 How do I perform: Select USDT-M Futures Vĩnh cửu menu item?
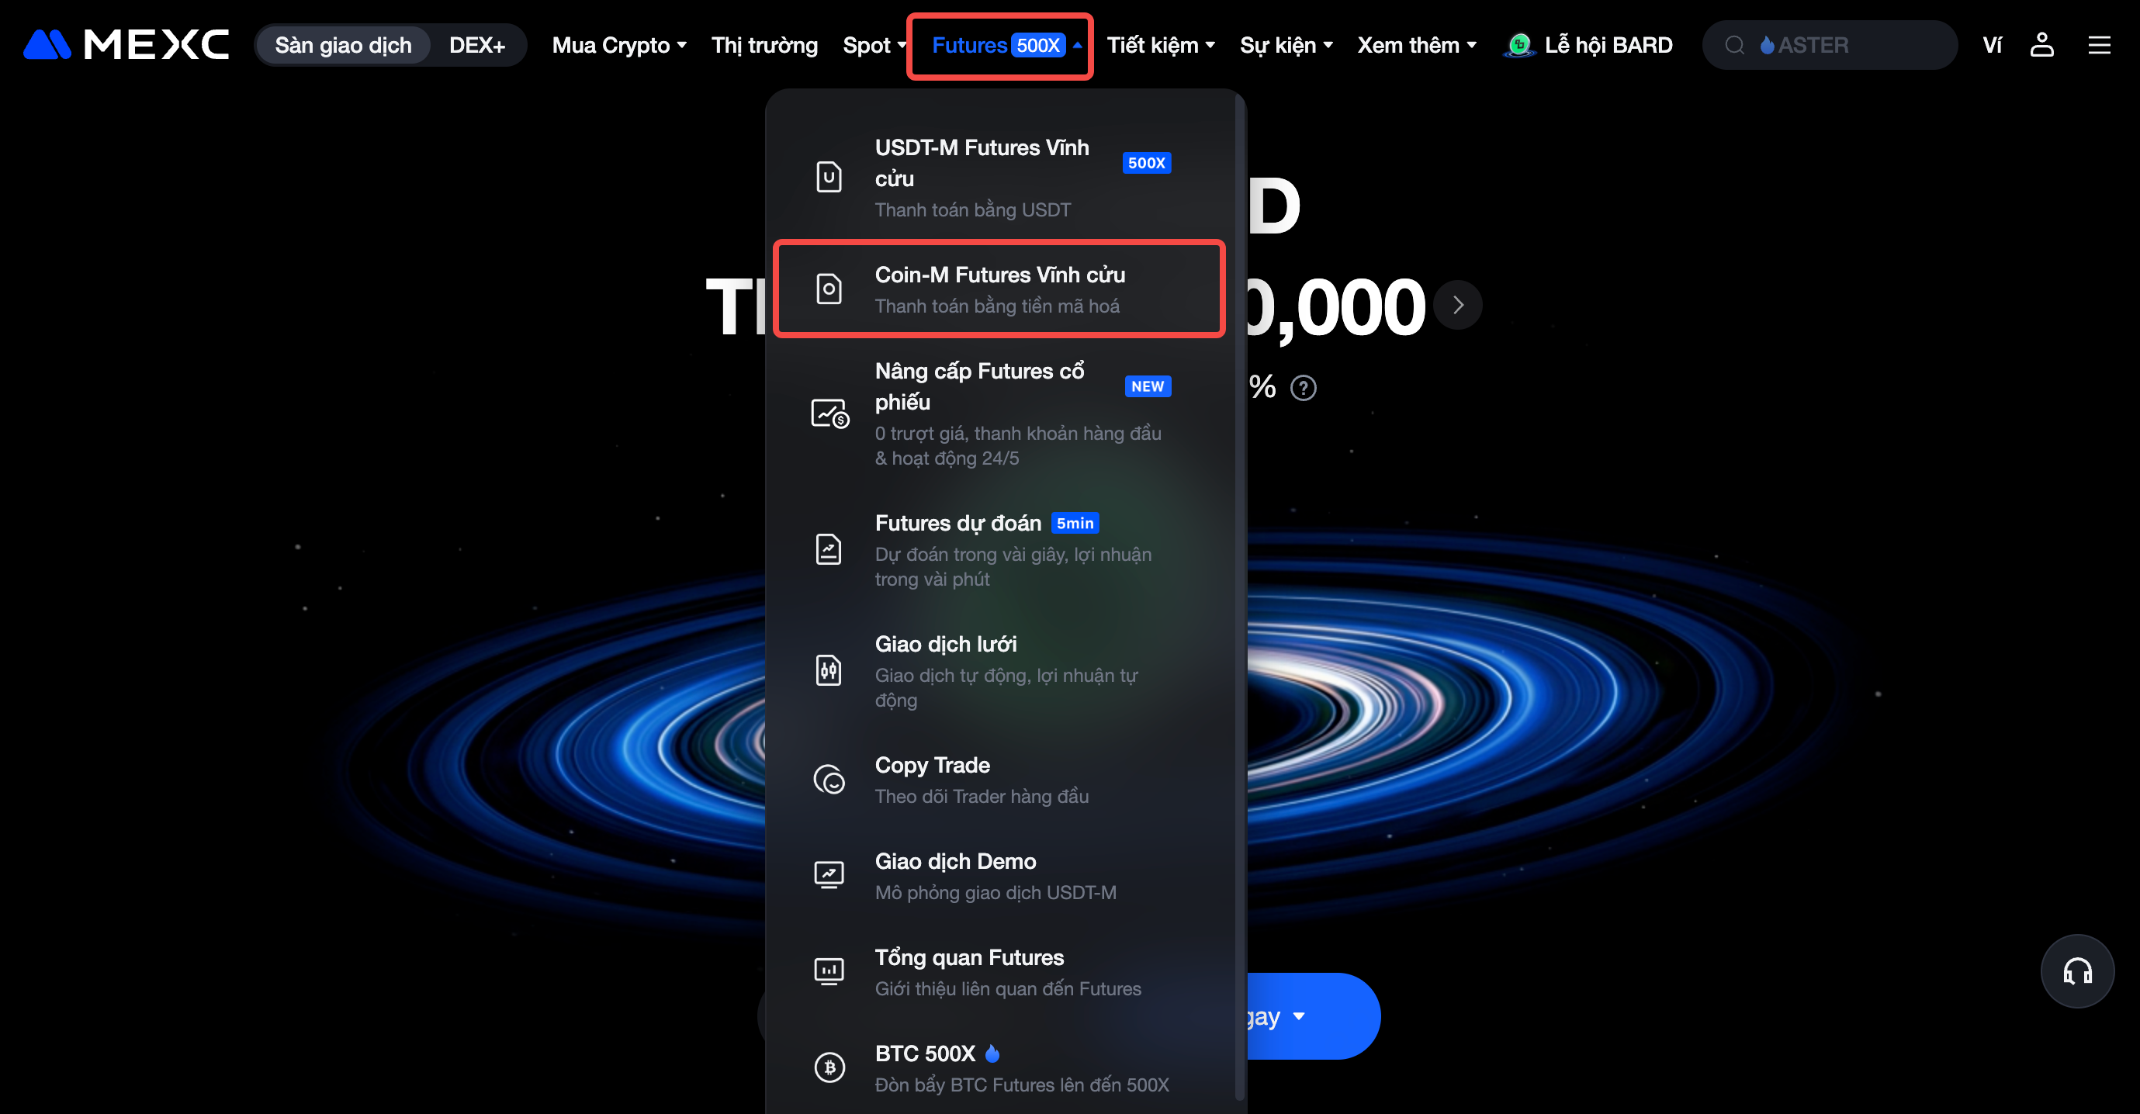(x=999, y=178)
